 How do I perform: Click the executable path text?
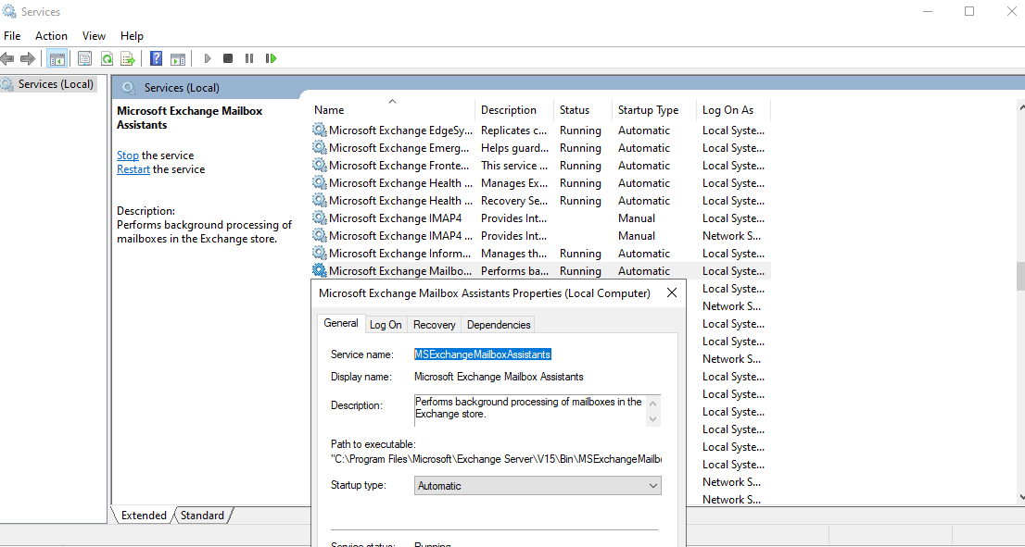tap(496, 459)
